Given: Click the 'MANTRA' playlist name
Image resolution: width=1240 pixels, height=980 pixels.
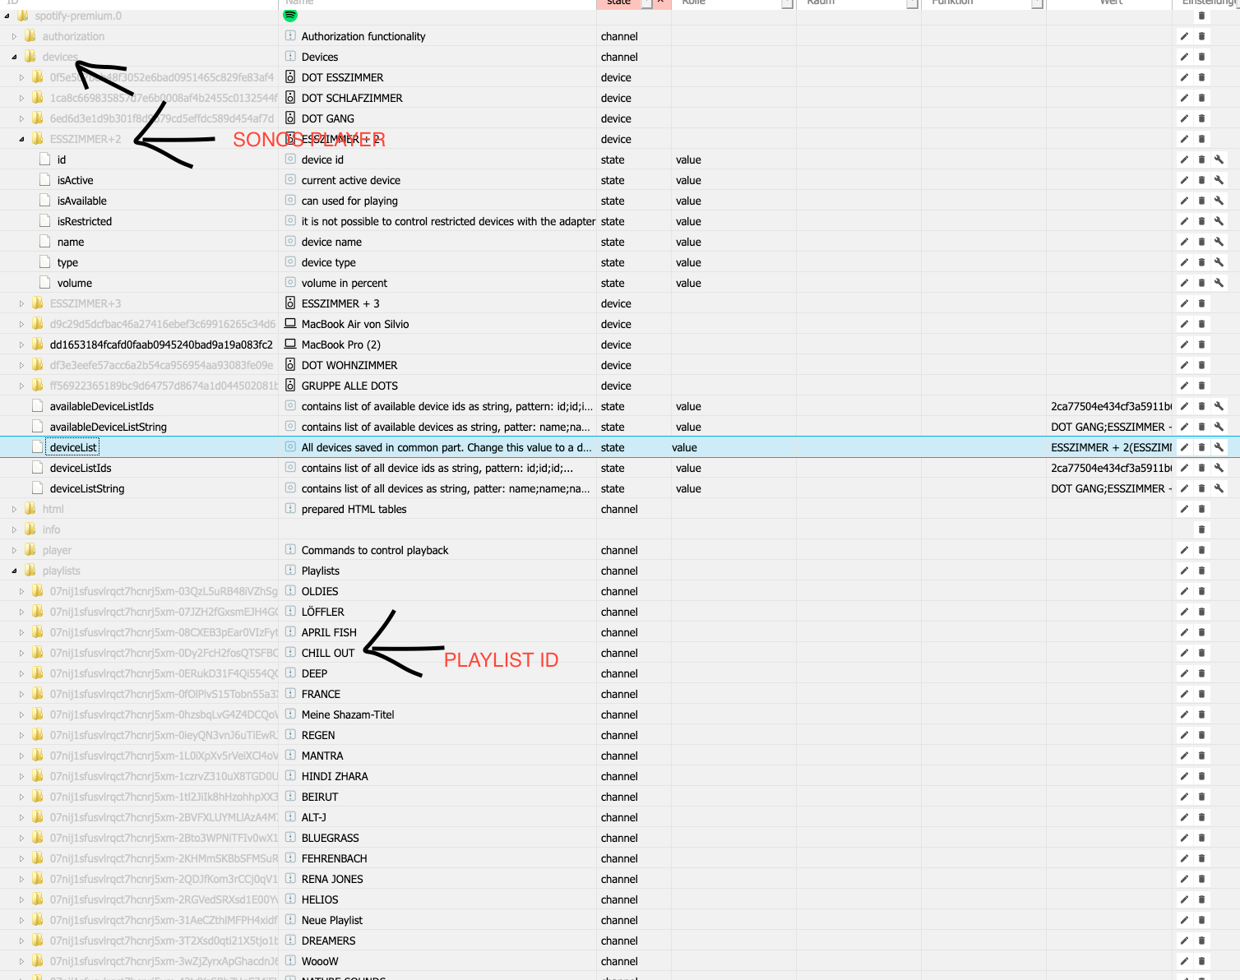Looking at the screenshot, I should (322, 756).
